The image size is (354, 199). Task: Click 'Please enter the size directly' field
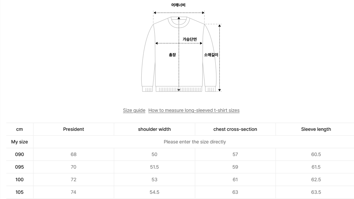point(194,142)
